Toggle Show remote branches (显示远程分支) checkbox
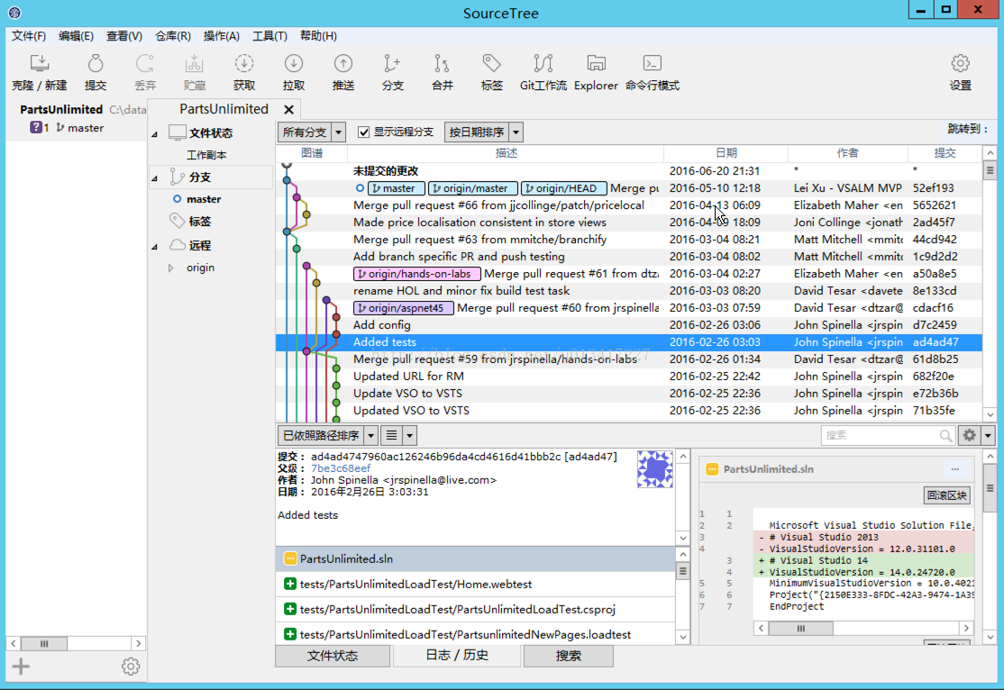Image resolution: width=1004 pixels, height=690 pixels. click(364, 132)
